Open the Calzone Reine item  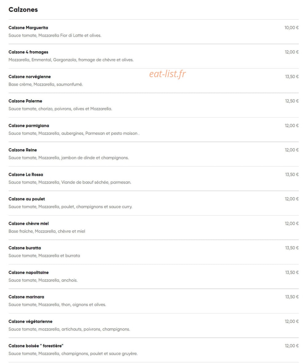[23, 150]
